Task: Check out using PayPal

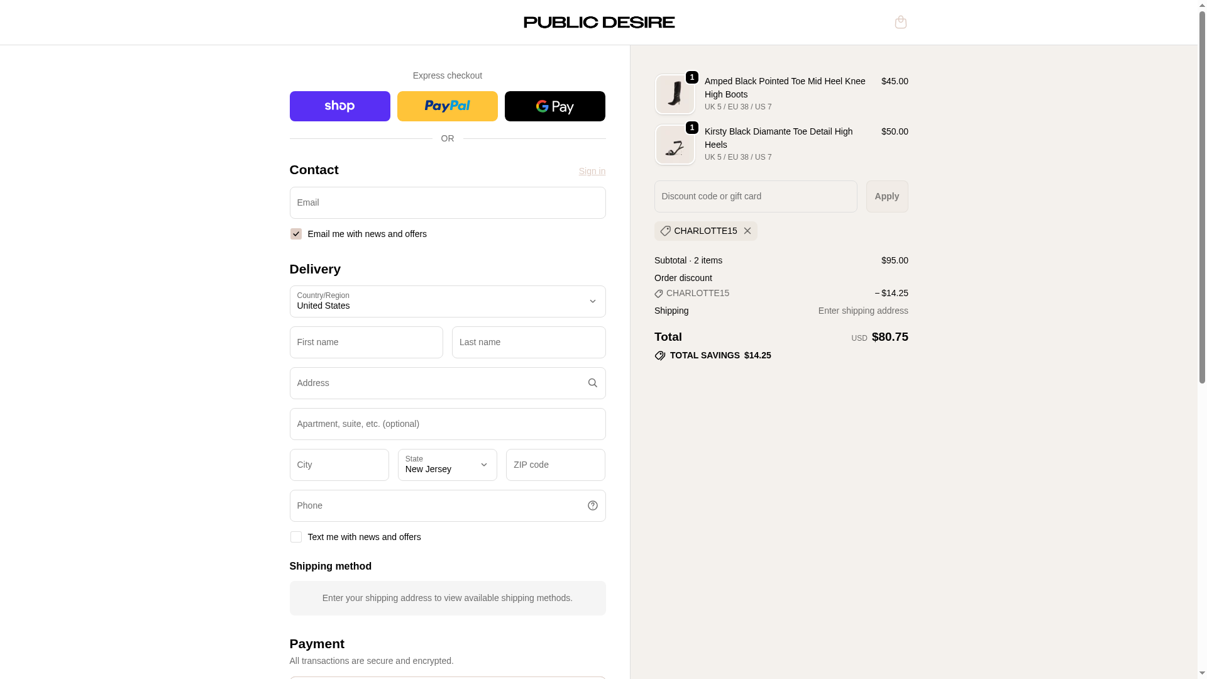Action: tap(447, 106)
